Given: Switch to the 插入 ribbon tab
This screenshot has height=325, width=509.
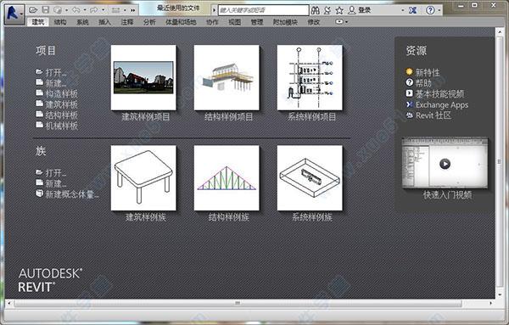Looking at the screenshot, I should pos(105,22).
